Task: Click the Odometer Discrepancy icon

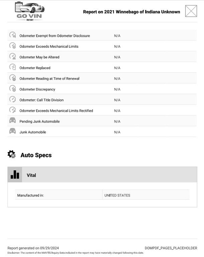Action: (12, 89)
